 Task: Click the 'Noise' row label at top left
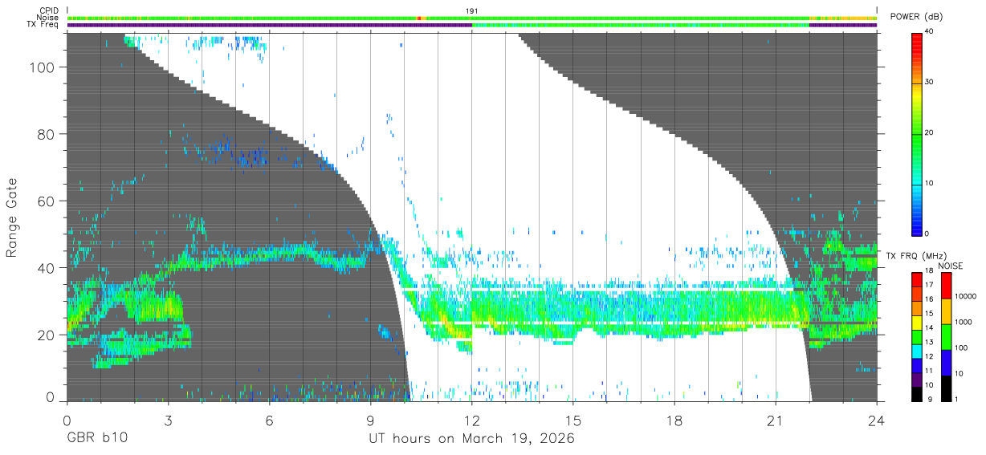tap(46, 18)
